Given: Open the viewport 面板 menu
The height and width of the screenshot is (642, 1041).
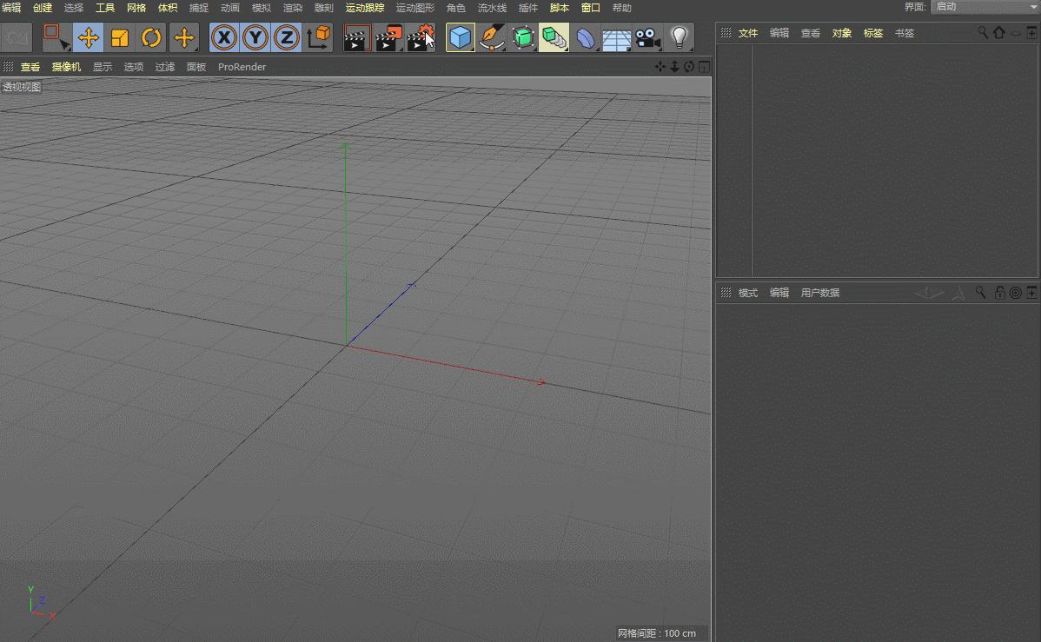Looking at the screenshot, I should pos(196,66).
